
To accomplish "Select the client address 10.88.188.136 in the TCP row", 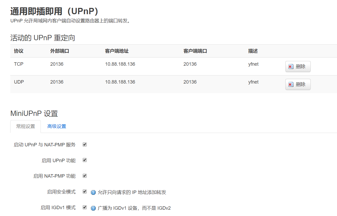I will point(120,64).
